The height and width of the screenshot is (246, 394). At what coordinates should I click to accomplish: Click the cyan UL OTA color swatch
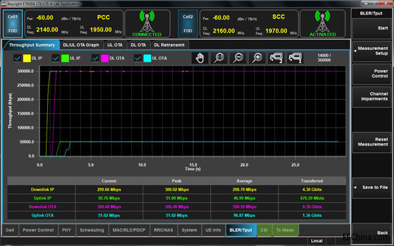(147, 58)
